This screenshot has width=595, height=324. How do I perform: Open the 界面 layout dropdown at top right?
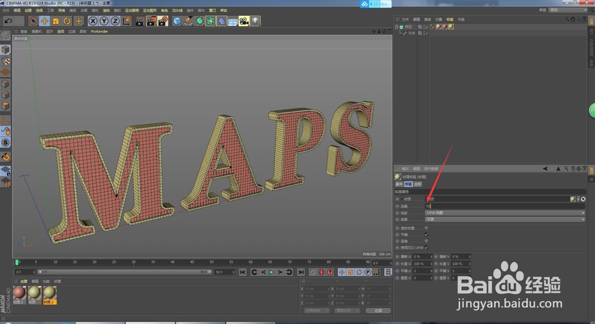click(x=568, y=10)
